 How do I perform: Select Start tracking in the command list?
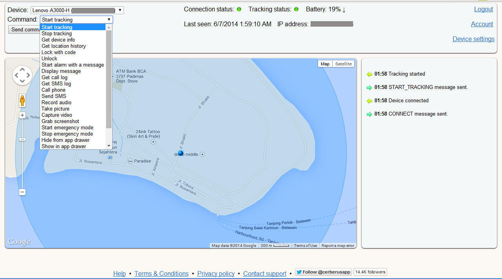(73, 27)
